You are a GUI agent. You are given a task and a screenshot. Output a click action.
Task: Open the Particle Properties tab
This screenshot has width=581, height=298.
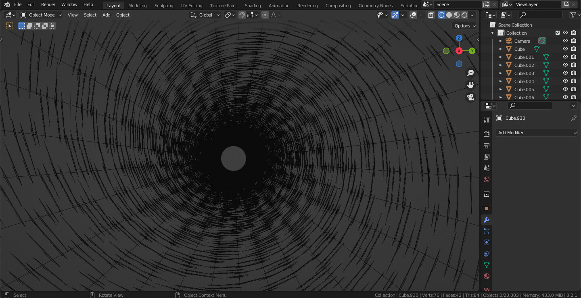[486, 231]
